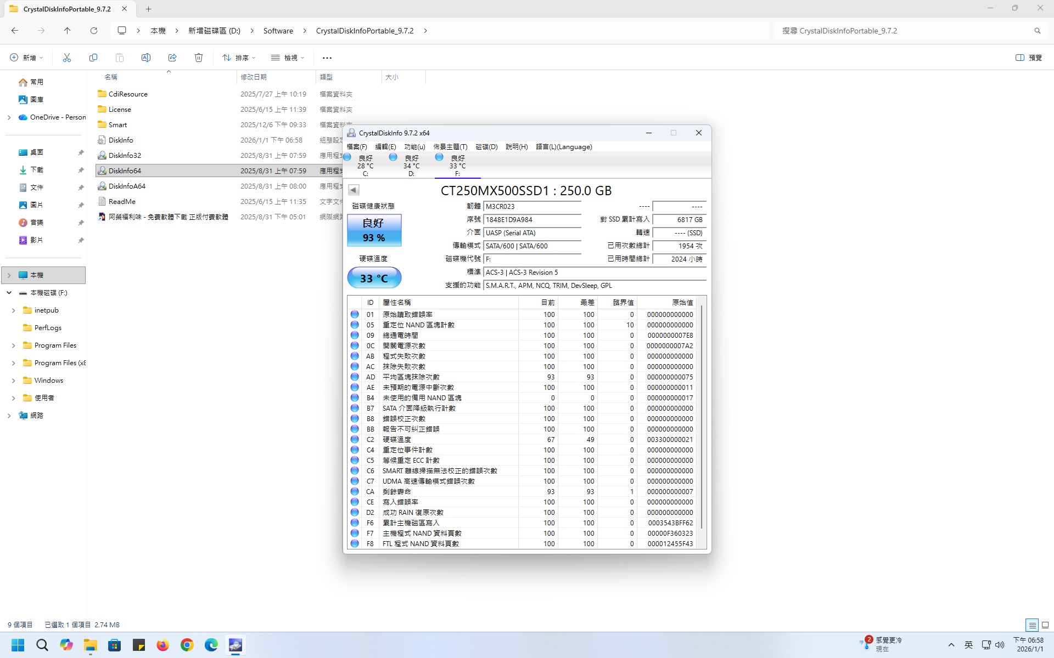Open the 檢視 view dropdown
1054x658 pixels.
(x=288, y=58)
